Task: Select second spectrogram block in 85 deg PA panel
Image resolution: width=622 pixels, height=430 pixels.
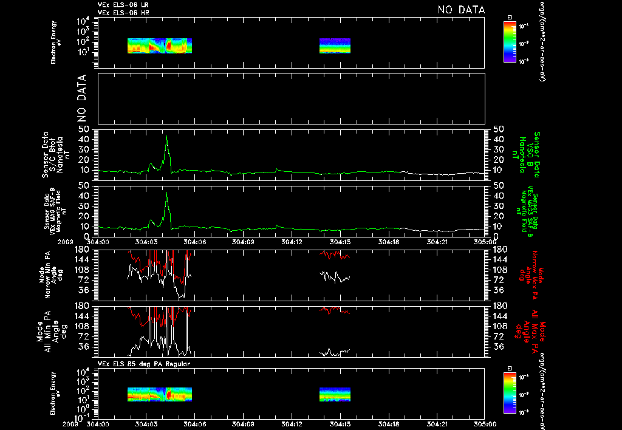Action: [x=335, y=394]
